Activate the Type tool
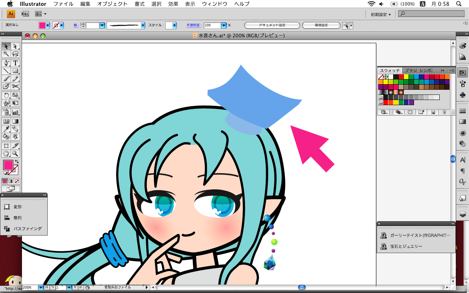The image size is (469, 293). (15, 63)
